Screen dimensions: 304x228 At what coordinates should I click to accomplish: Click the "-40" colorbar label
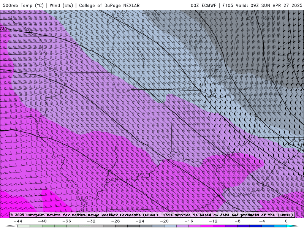point(42,221)
